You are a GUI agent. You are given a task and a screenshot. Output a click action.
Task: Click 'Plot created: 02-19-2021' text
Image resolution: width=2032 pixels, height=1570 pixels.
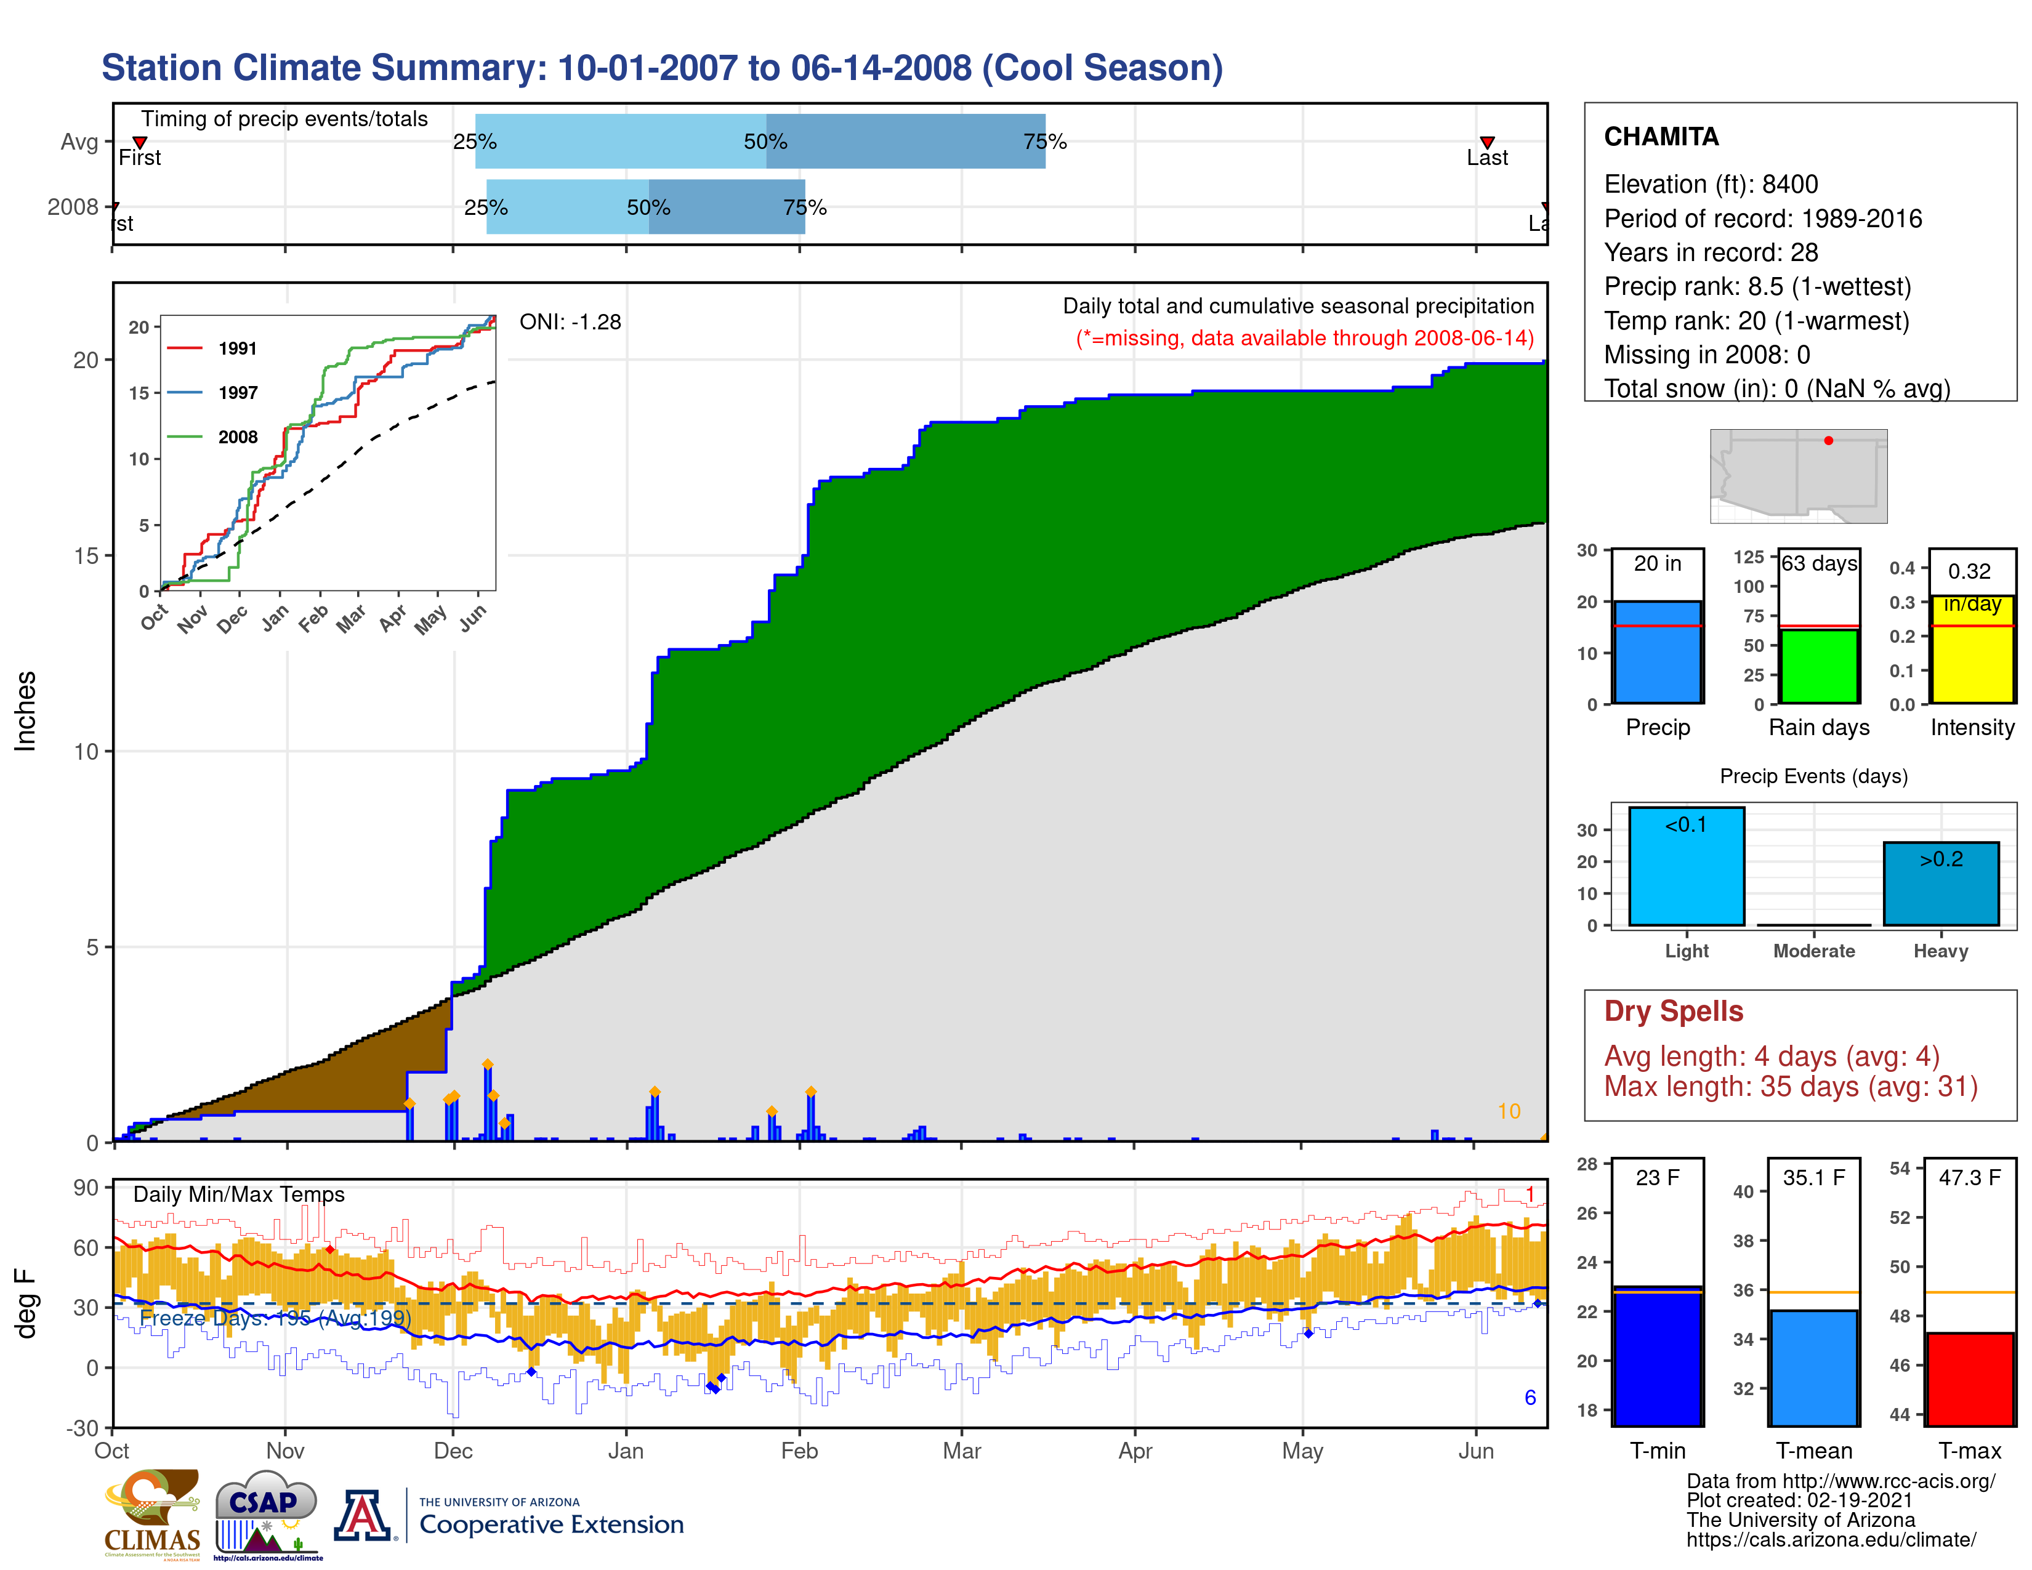point(1799,1500)
